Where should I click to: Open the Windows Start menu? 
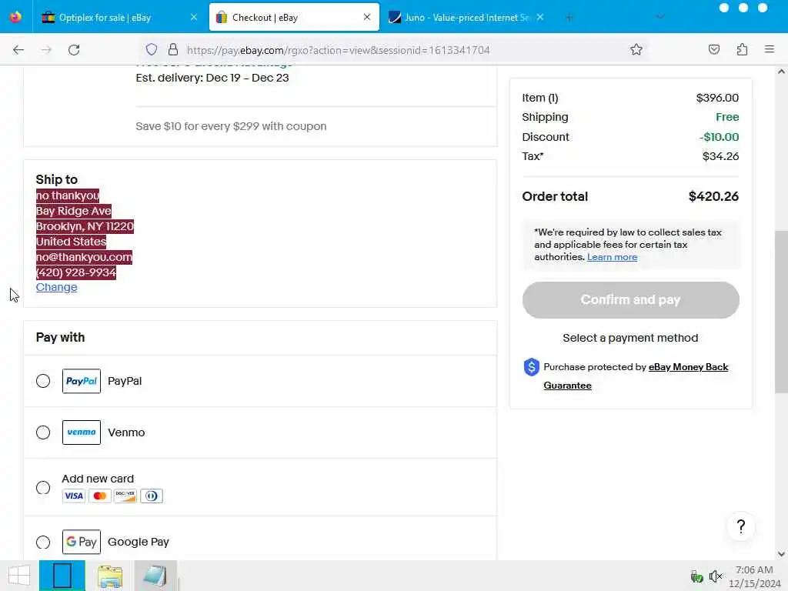(x=19, y=576)
